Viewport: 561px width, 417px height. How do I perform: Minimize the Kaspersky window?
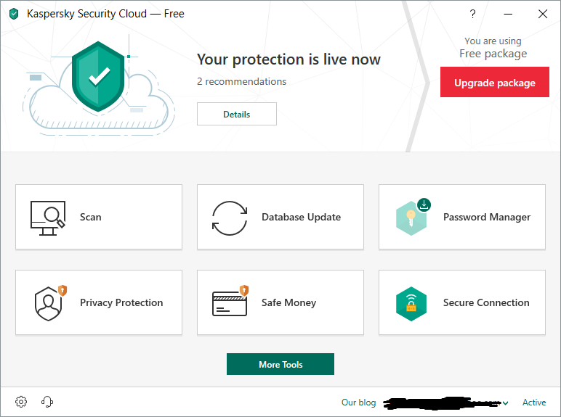(x=508, y=14)
